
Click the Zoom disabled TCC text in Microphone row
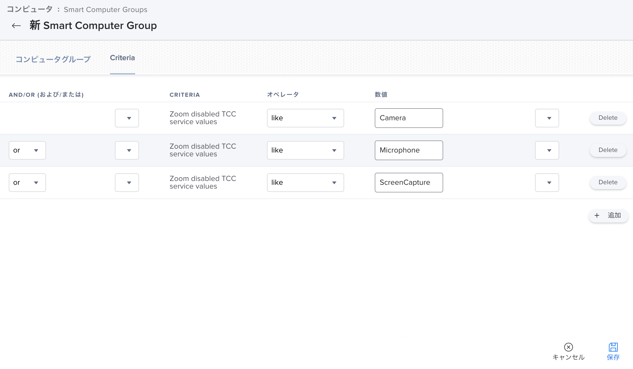click(203, 150)
